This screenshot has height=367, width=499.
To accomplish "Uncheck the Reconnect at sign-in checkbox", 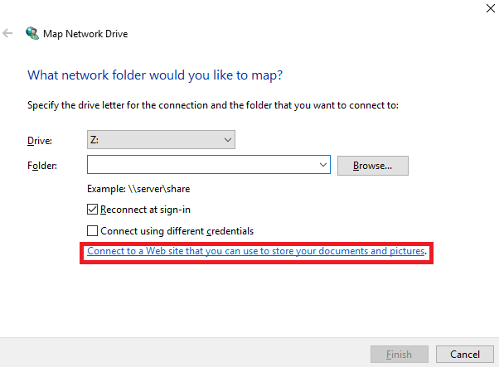I will [x=92, y=210].
